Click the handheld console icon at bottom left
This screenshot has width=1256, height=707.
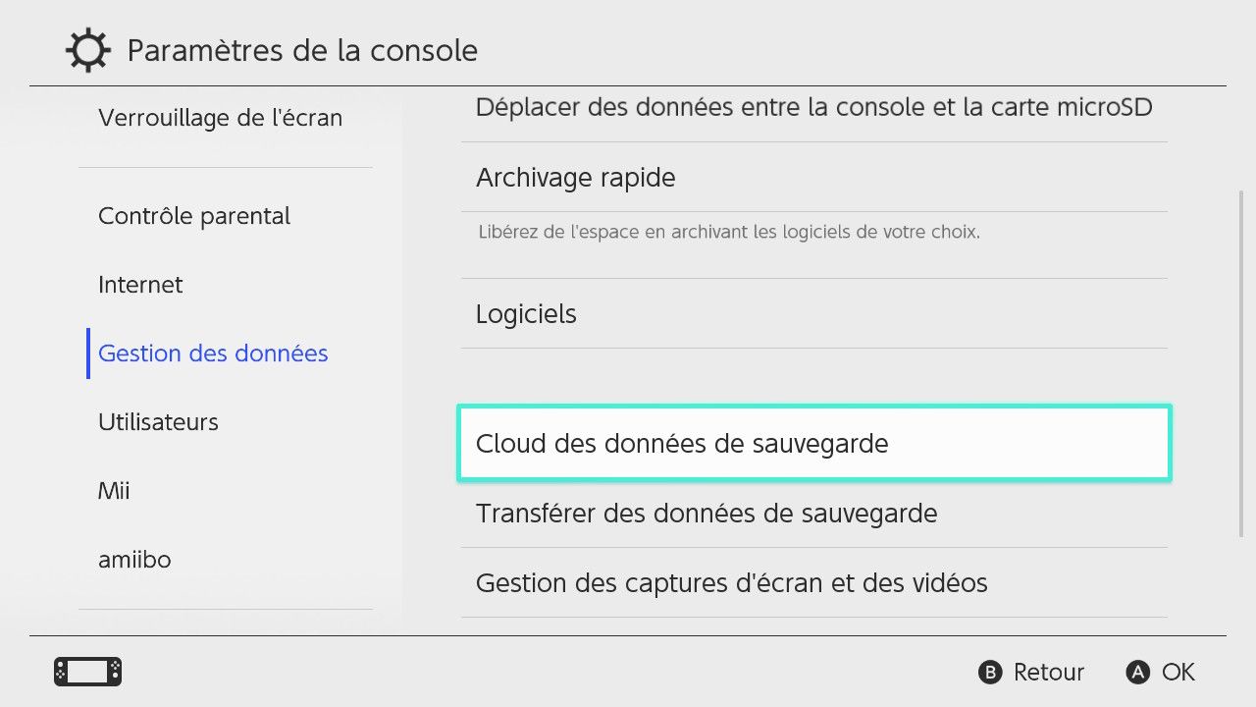tap(88, 672)
